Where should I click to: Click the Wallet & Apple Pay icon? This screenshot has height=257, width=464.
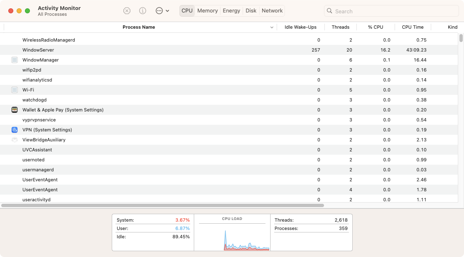(15, 110)
